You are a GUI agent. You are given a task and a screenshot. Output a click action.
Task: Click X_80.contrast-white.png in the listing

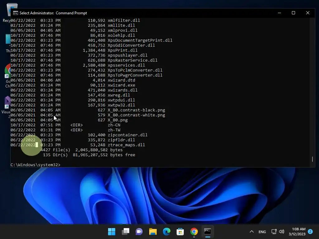pyautogui.click(x=136, y=115)
